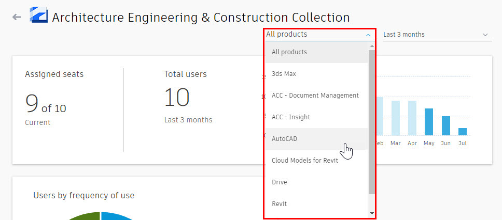Click the dropdown list scroll up arrow
This screenshot has height=220, width=502.
[371, 46]
